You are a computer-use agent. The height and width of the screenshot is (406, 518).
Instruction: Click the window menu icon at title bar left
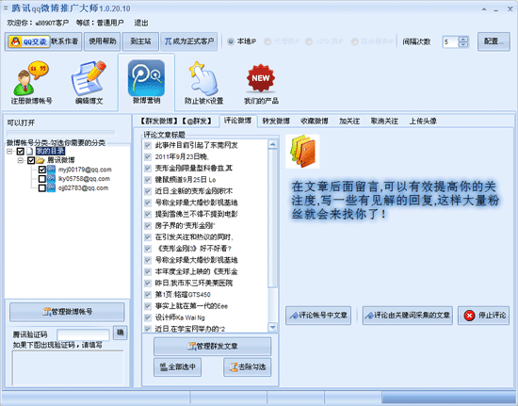point(6,8)
